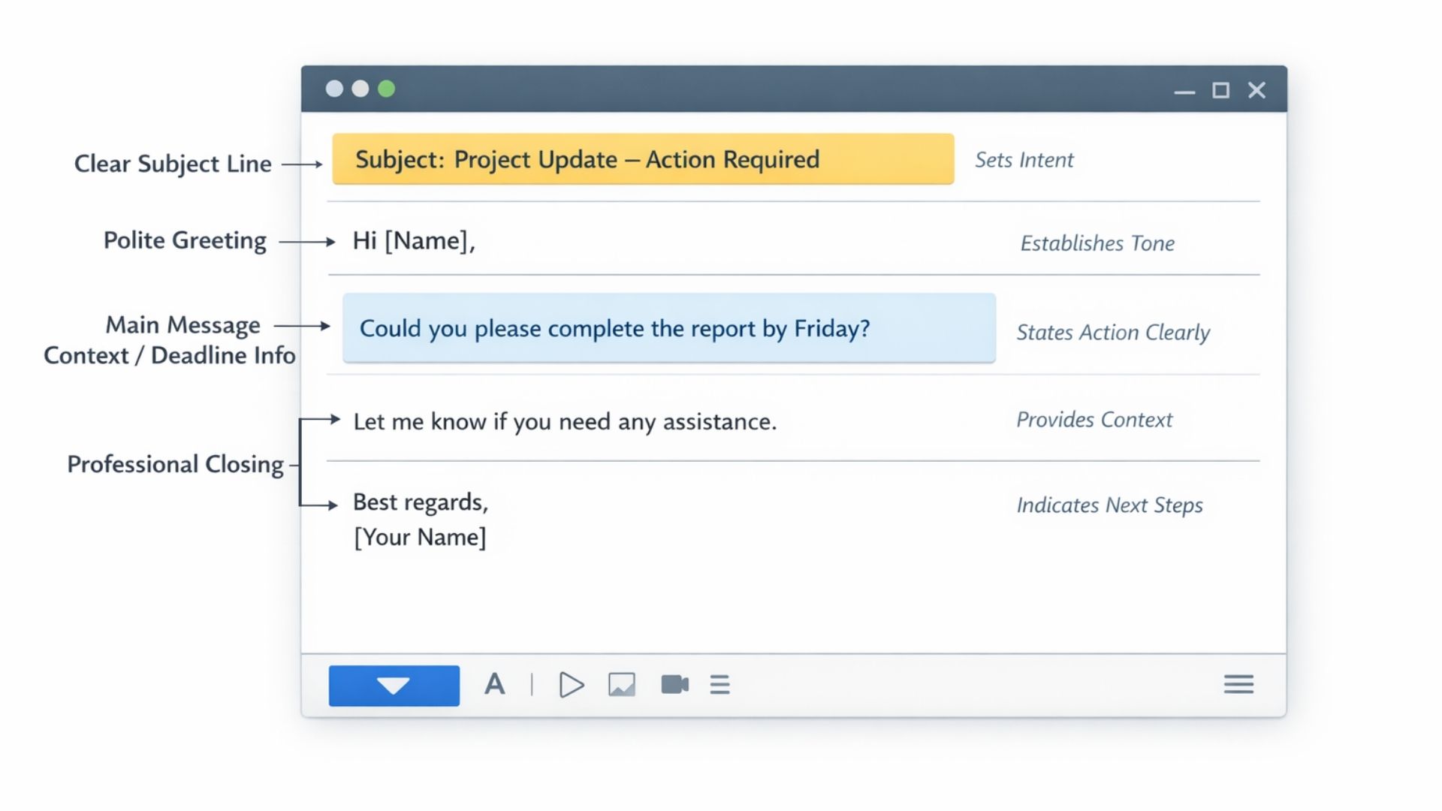Open the blue dropdown arrow button

394,685
